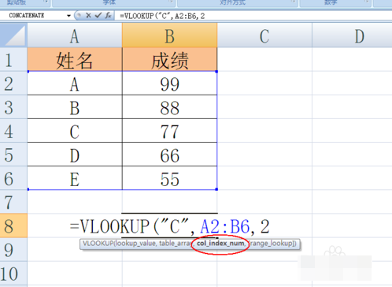Select row 2 by its row header

pyautogui.click(x=13, y=83)
